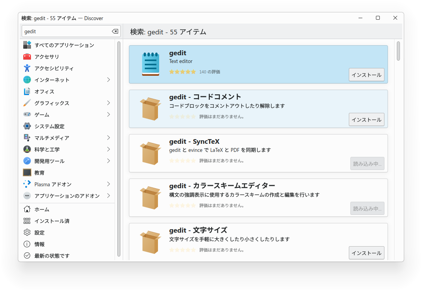Click 読み込み中 button for カラースキームエディター
422x291 pixels.
coord(367,209)
